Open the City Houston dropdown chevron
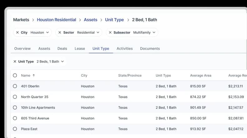 47,32
